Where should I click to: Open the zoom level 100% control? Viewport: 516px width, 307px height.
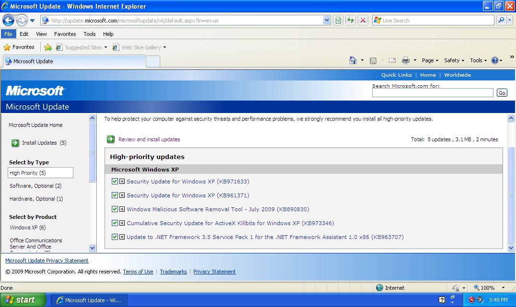tap(489, 288)
